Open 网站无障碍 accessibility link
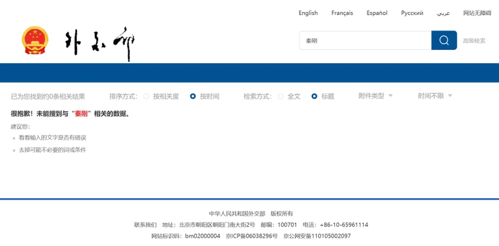499x246 pixels. click(x=477, y=13)
